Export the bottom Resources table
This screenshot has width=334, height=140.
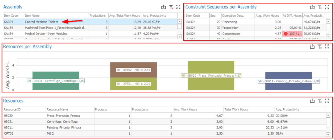[x=312, y=101]
